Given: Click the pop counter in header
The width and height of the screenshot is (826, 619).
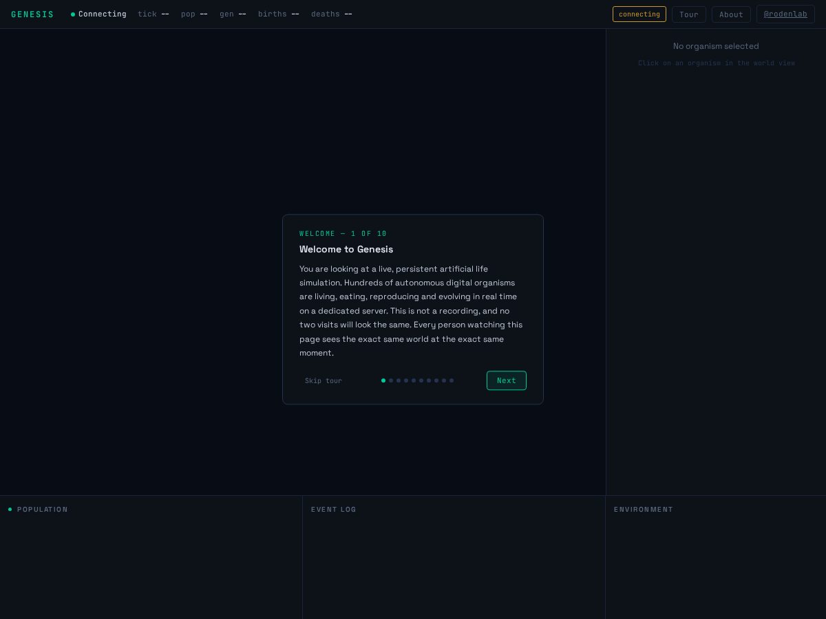Looking at the screenshot, I should coord(194,14).
